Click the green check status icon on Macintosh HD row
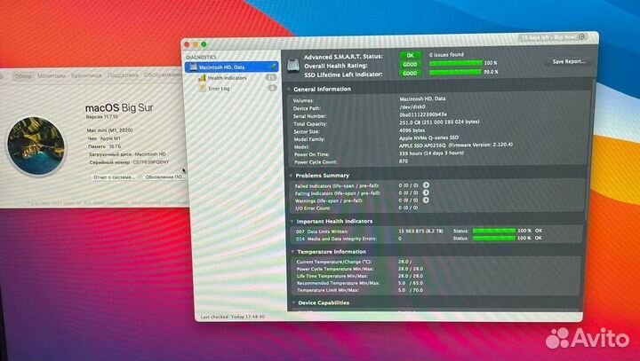The height and width of the screenshot is (361, 640). point(273,67)
